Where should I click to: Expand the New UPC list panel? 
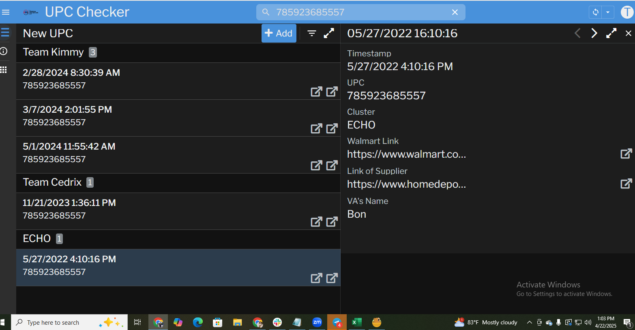[329, 33]
